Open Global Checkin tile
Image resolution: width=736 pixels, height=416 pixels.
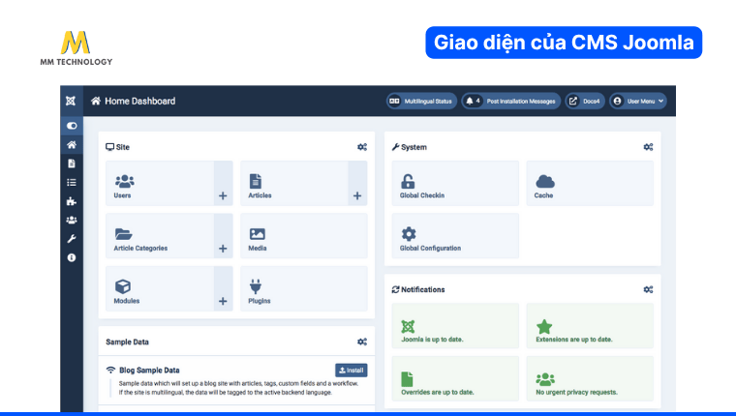455,184
